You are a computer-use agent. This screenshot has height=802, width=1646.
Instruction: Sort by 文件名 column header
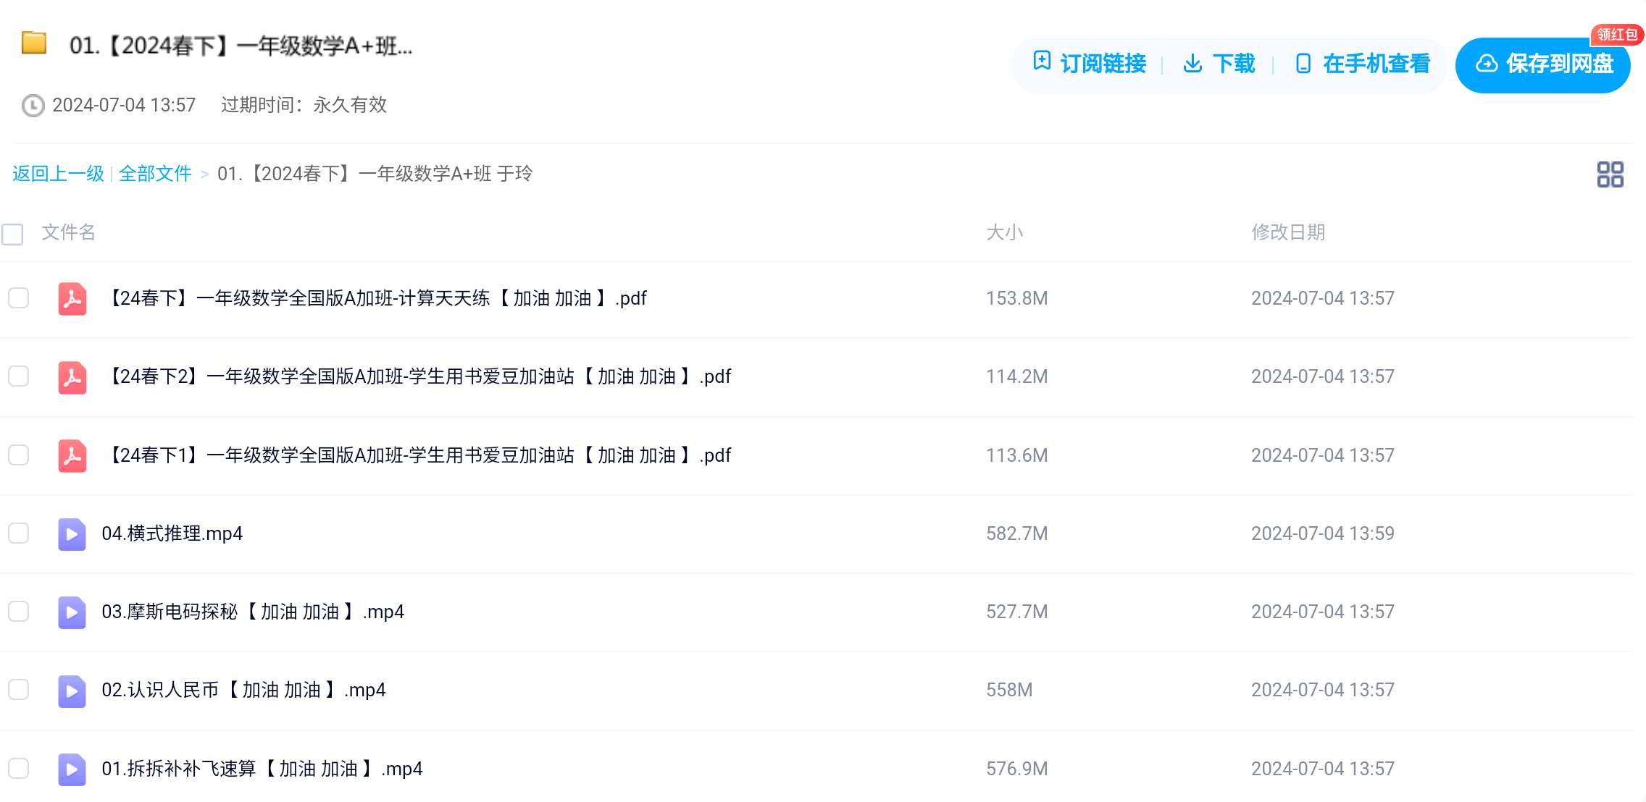coord(68,232)
